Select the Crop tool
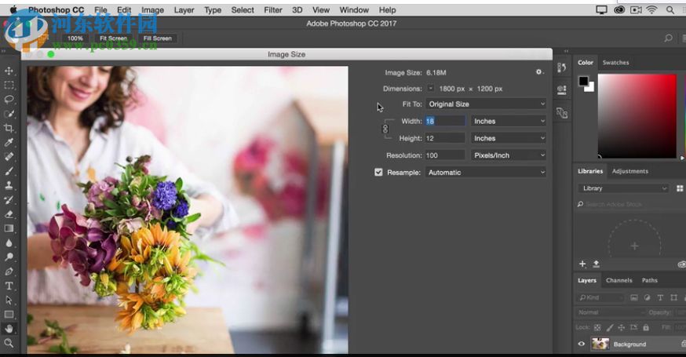This screenshot has height=357, width=686. 9,128
